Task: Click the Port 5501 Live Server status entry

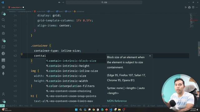Action: click(136, 106)
